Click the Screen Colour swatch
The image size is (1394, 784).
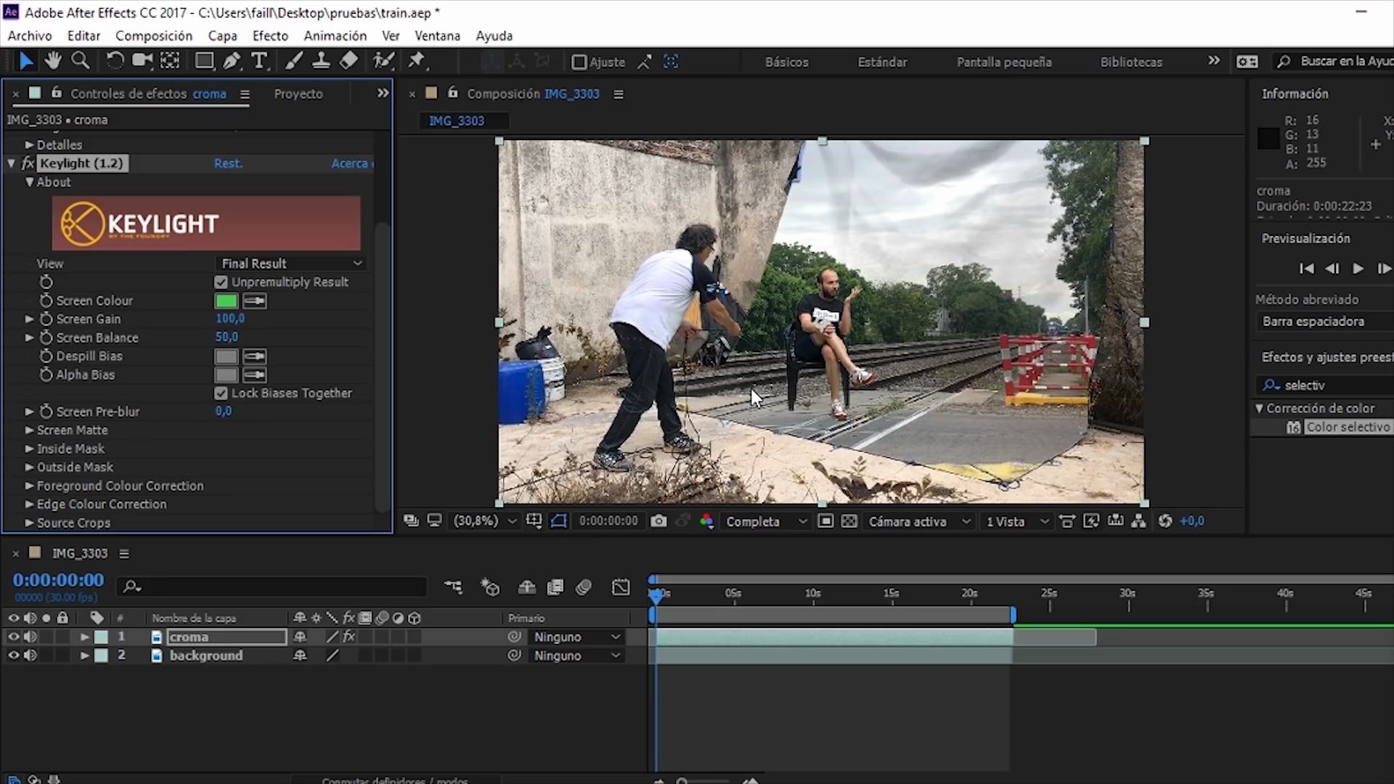coord(227,301)
